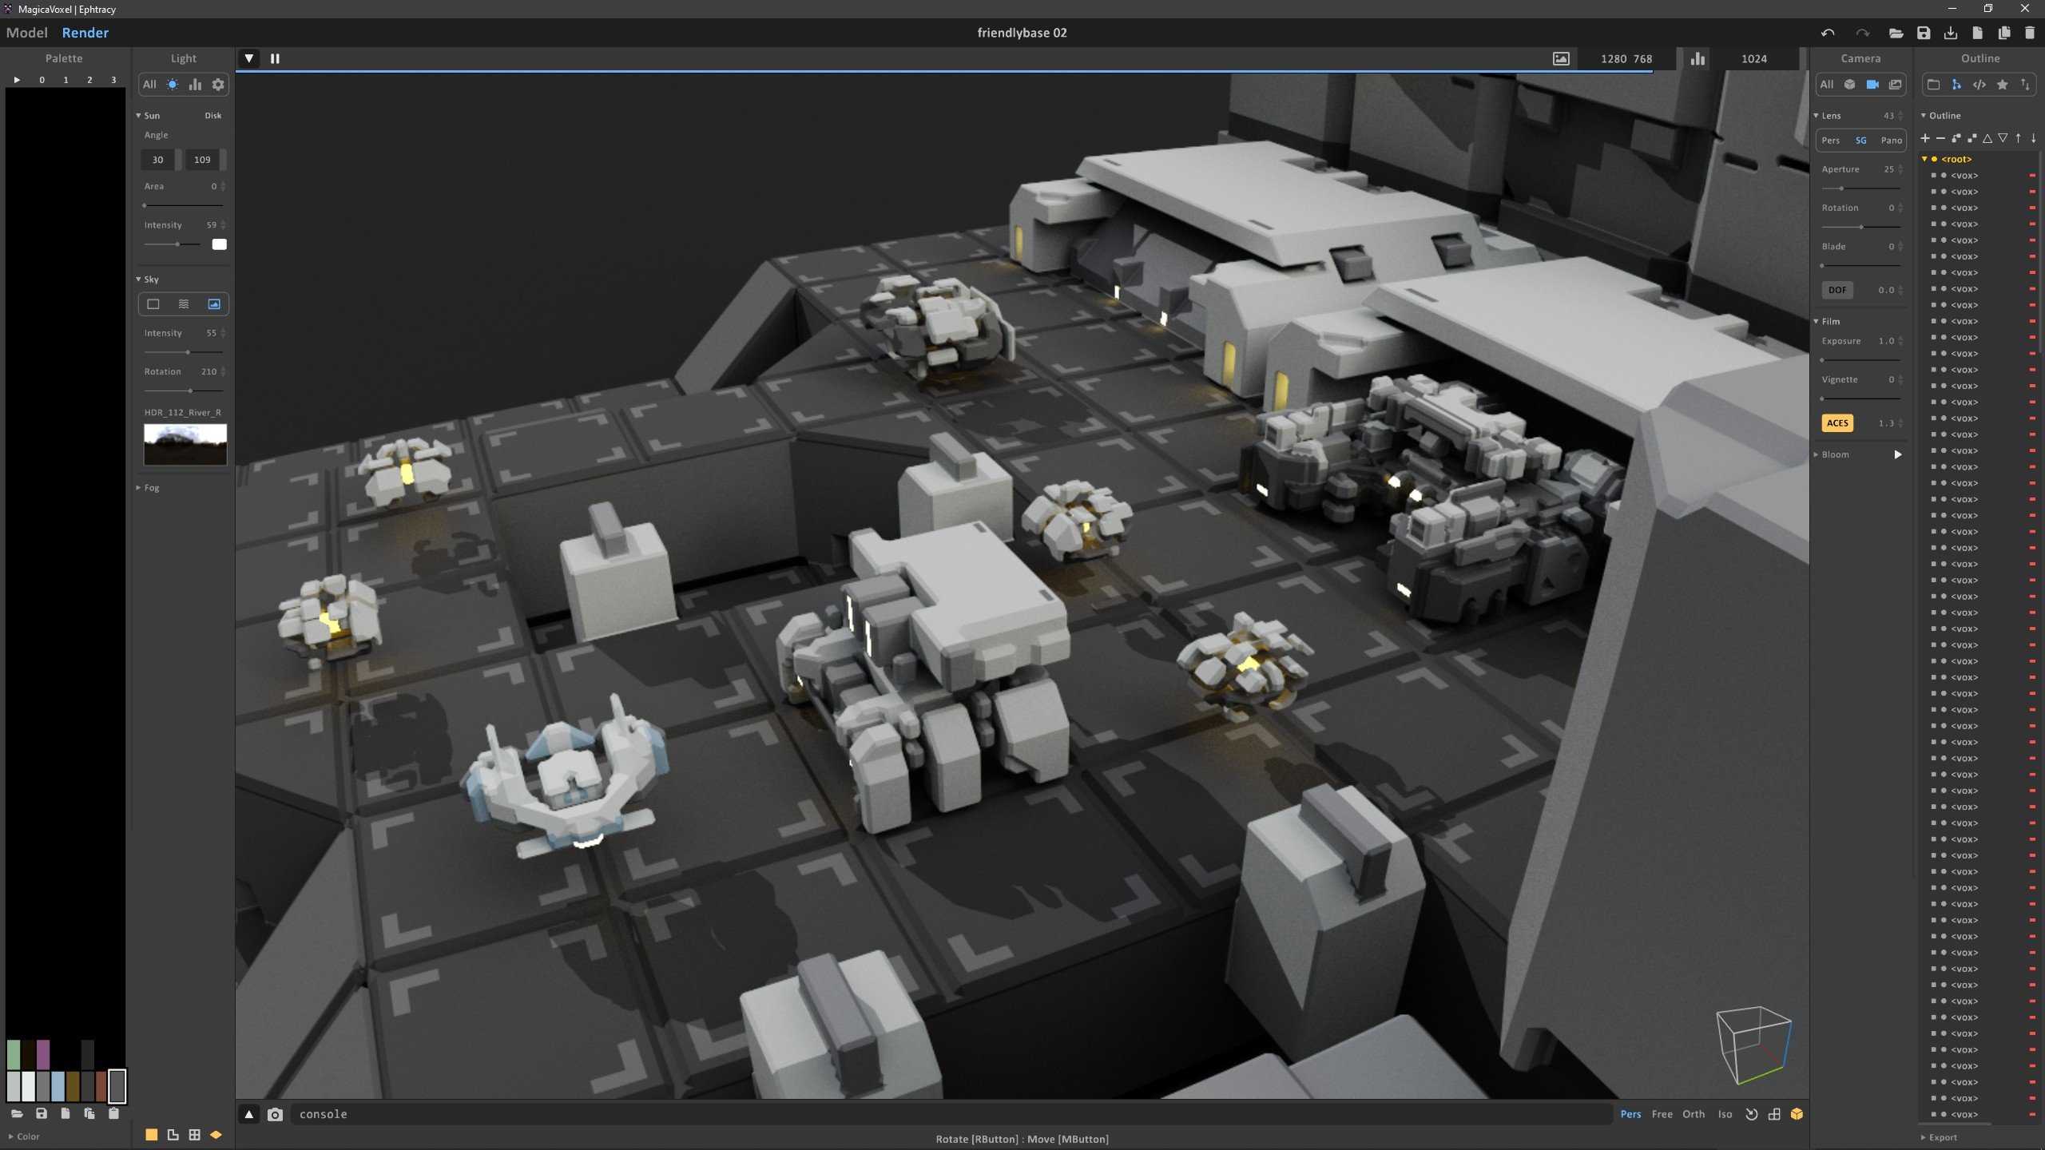Select the hierarchy tree icon in Outline panel

tap(1956, 85)
